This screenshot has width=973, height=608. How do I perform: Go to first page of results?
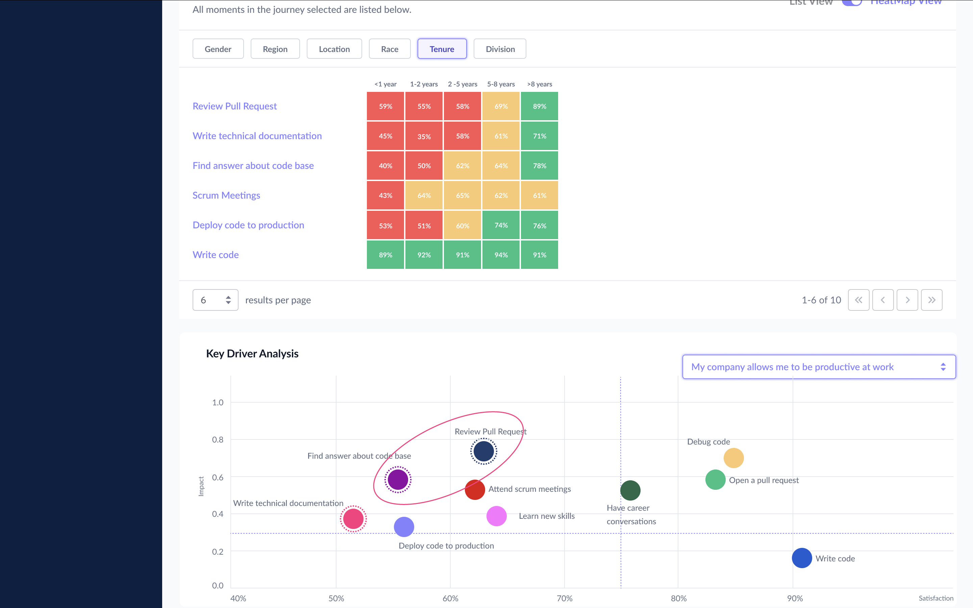tap(858, 300)
